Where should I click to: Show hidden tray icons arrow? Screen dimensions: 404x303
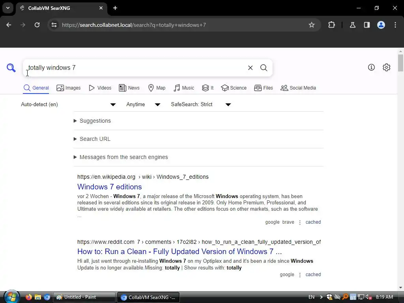pyautogui.click(x=321, y=297)
